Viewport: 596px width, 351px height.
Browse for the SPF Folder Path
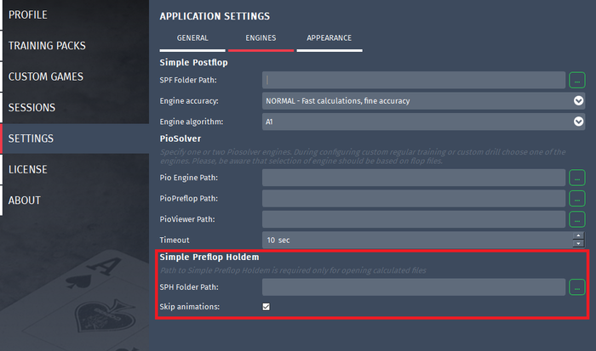coord(577,80)
